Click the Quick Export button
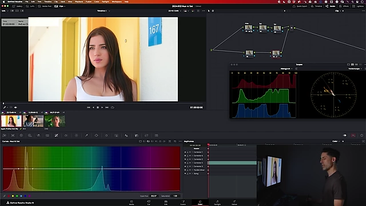This screenshot has height=206, width=366. tap(300, 6)
